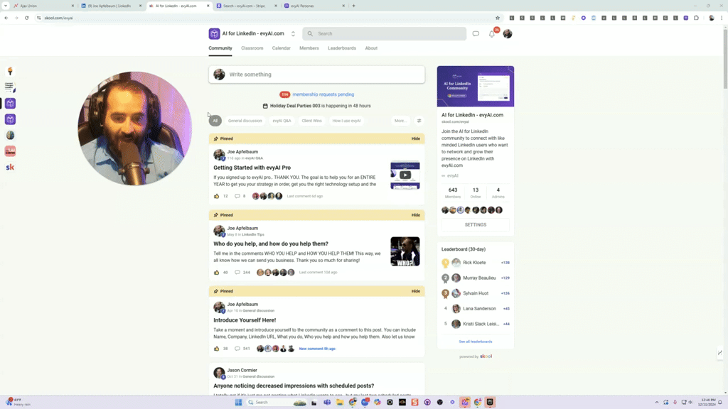Open the community SETTINGS button

coord(474,224)
